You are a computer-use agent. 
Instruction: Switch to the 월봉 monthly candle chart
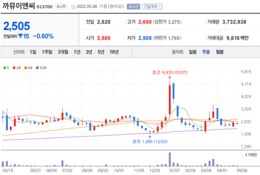pos(220,52)
